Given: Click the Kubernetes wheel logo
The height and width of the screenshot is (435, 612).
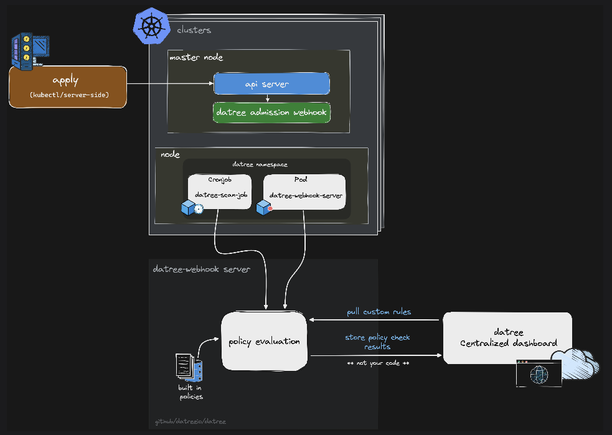Looking at the screenshot, I should click(153, 26).
